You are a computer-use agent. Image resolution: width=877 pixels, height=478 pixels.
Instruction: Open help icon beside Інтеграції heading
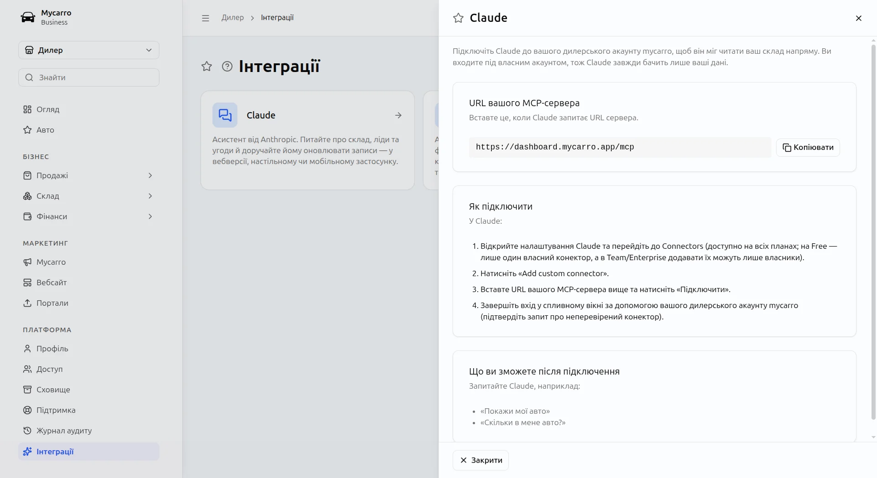click(227, 67)
